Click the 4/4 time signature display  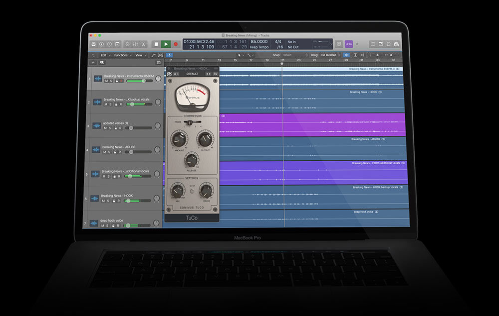tap(278, 42)
